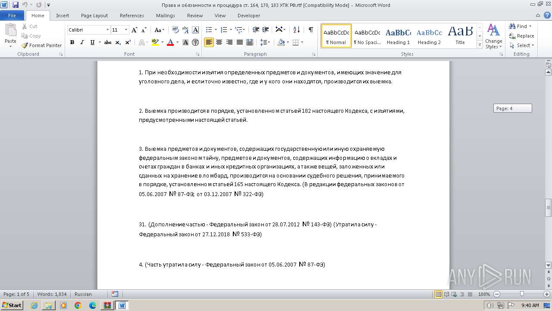Apply Character Shading icon
The image size is (552, 311).
coord(185,42)
